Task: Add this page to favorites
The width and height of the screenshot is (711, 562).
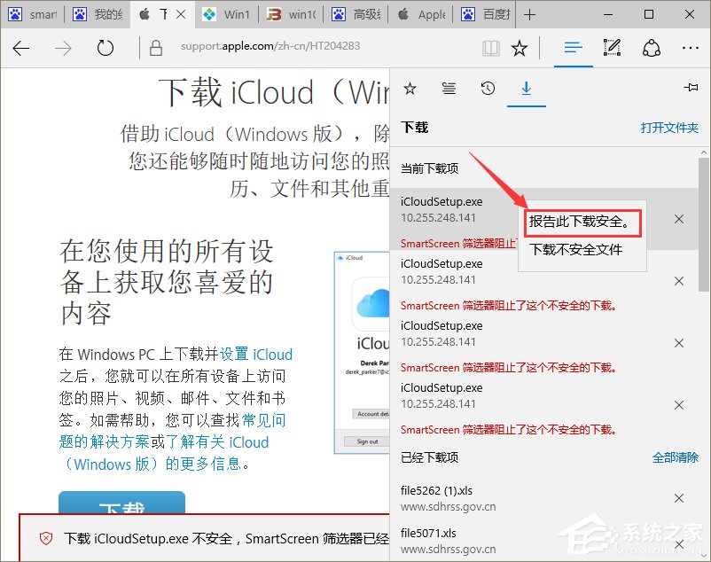Action: pos(521,48)
